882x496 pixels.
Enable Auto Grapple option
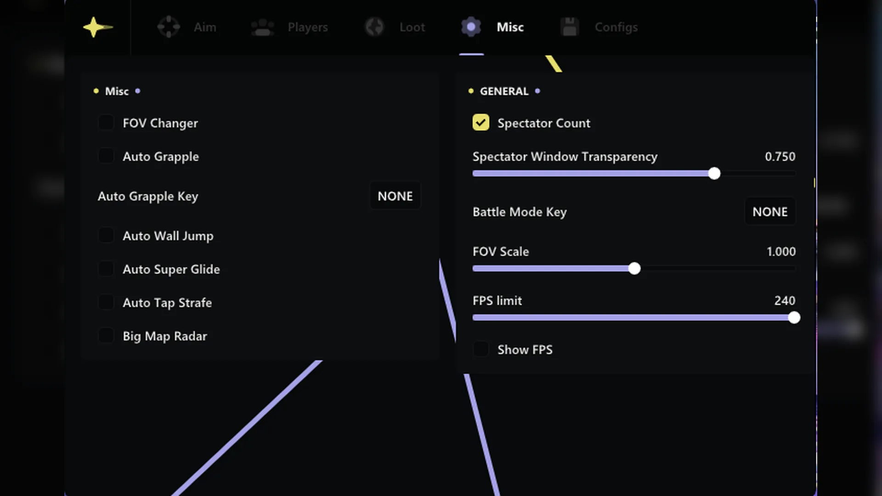coord(106,156)
